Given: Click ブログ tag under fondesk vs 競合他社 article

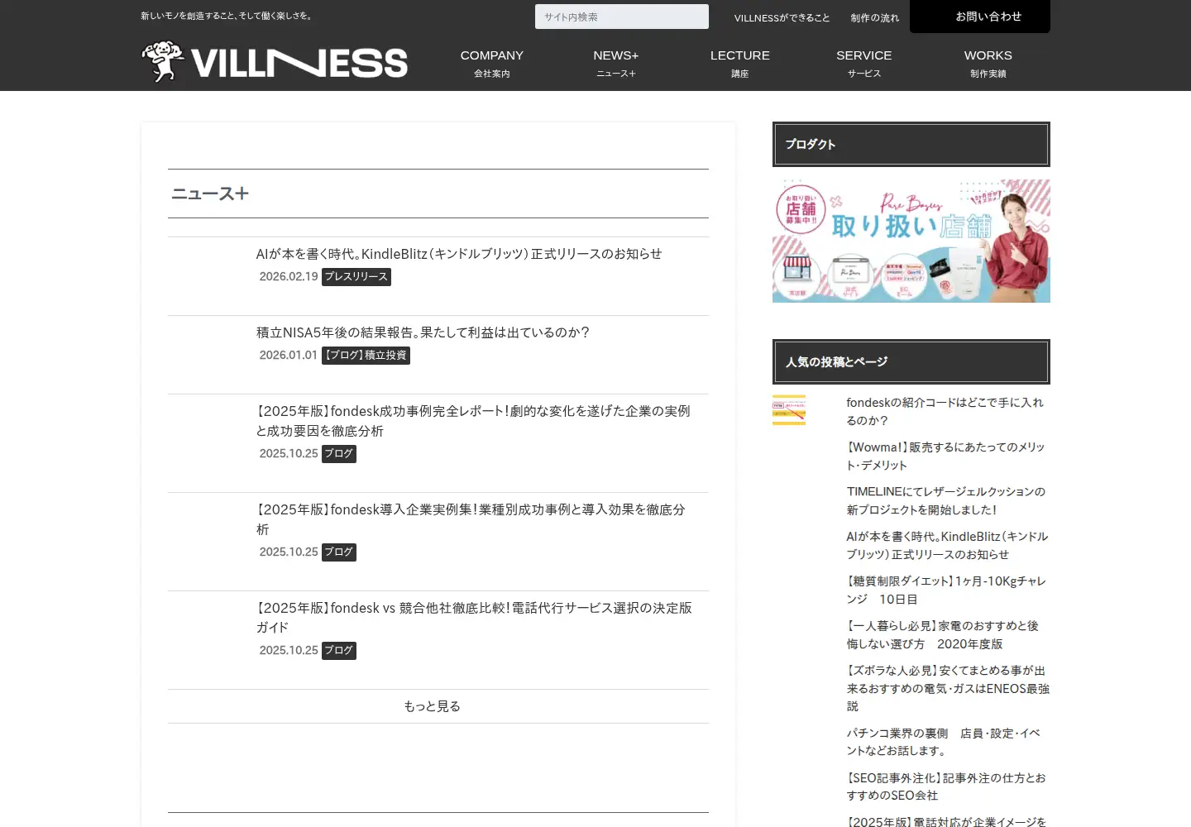Looking at the screenshot, I should pyautogui.click(x=339, y=651).
